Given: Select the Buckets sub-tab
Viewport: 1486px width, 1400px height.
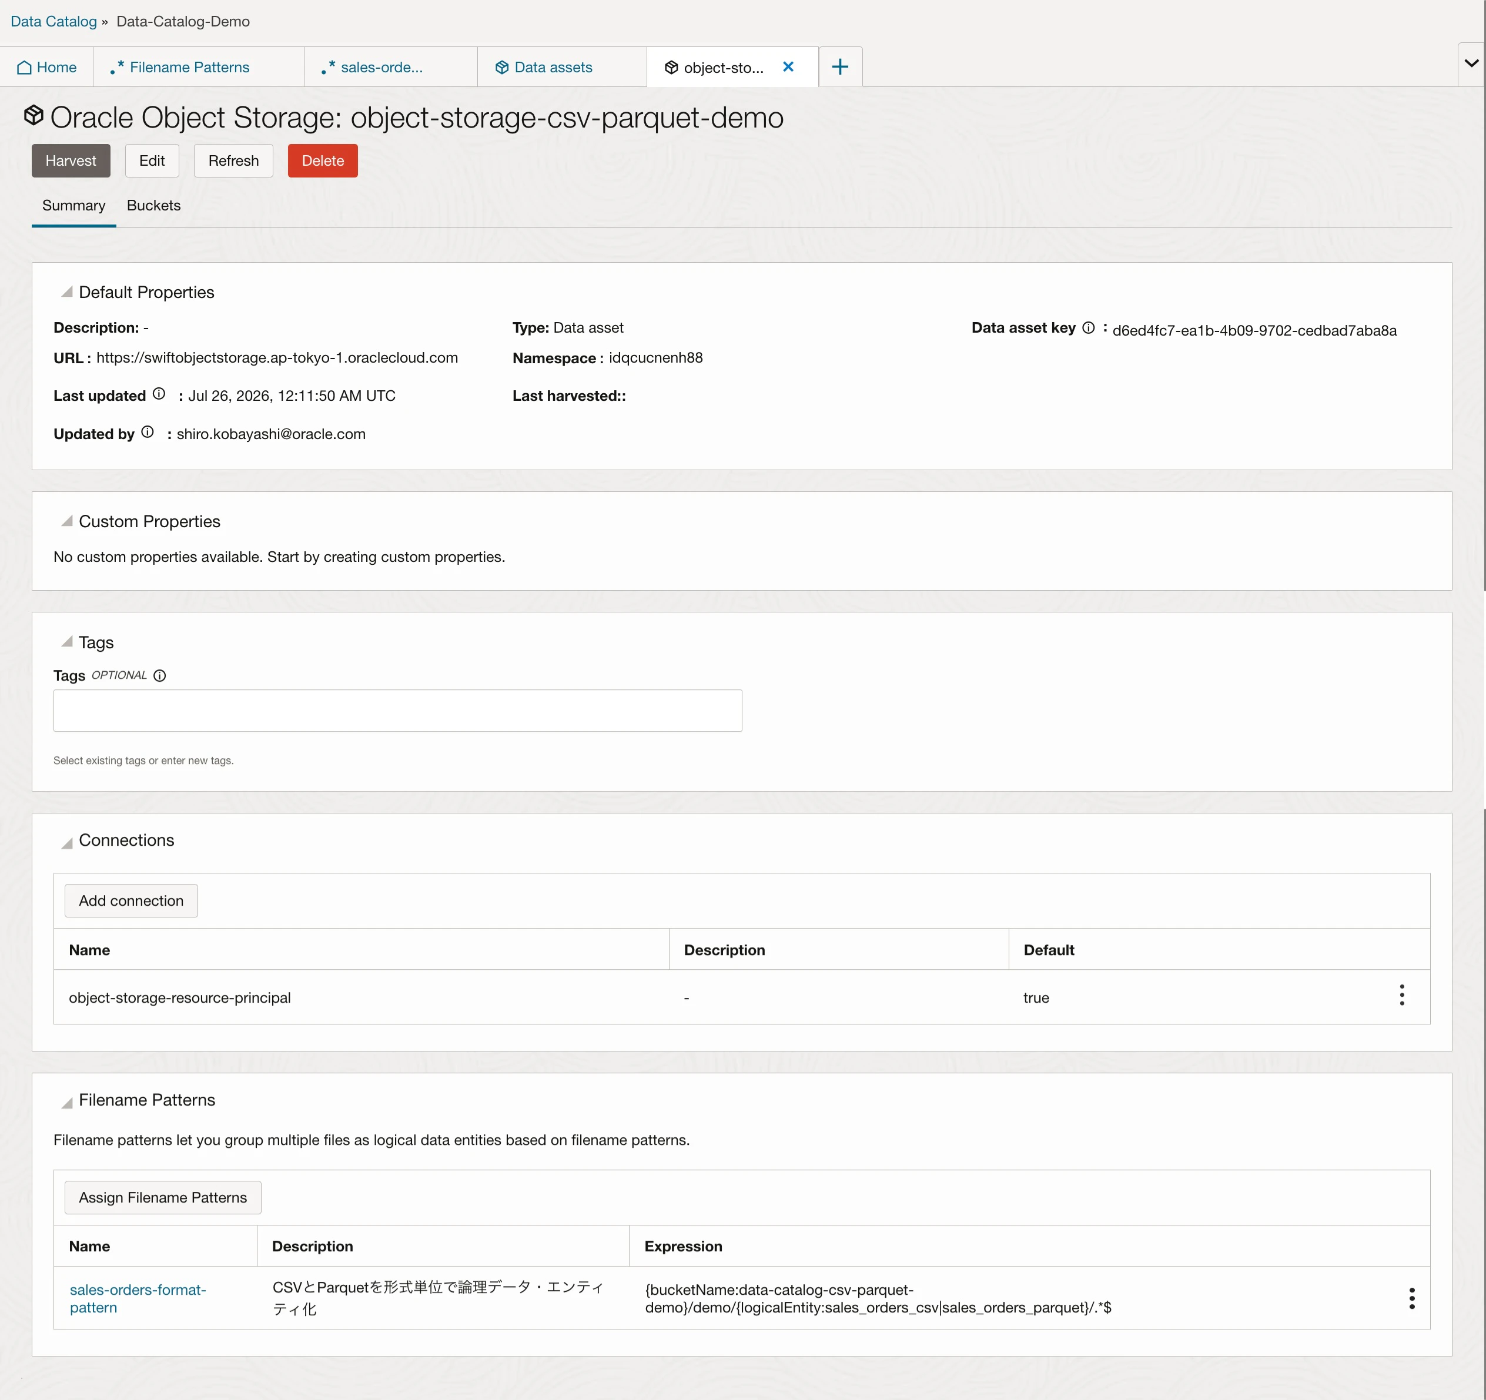Looking at the screenshot, I should click(153, 206).
